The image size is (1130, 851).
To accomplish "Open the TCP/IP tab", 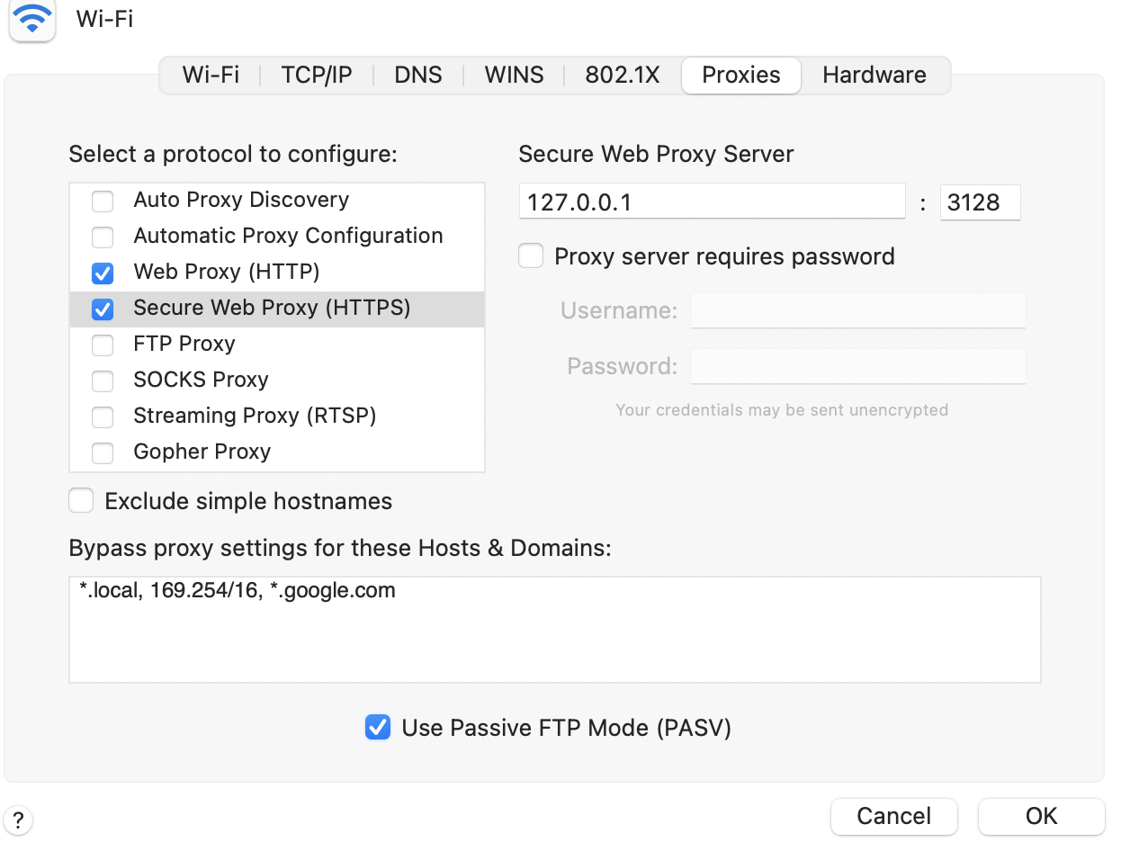I will coord(316,75).
